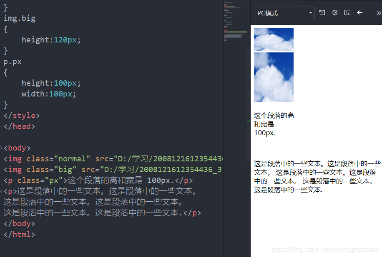Collapse the body tag fold marker
The height and width of the screenshot is (257, 382).
pos(1,148)
